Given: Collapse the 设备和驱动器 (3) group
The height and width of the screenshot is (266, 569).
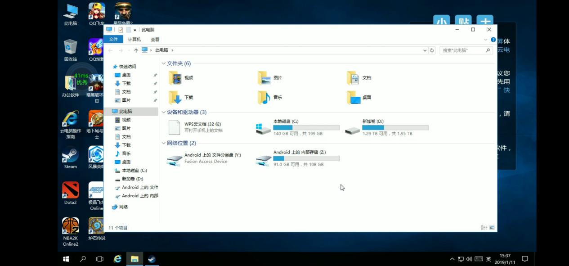Looking at the screenshot, I should click(x=164, y=112).
